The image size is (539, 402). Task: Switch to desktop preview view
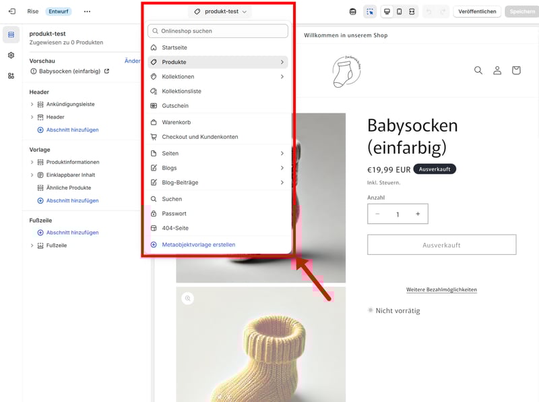pyautogui.click(x=386, y=11)
